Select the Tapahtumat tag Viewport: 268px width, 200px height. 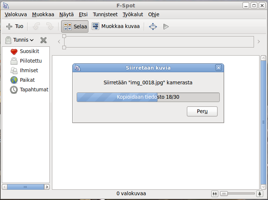pos(34,90)
